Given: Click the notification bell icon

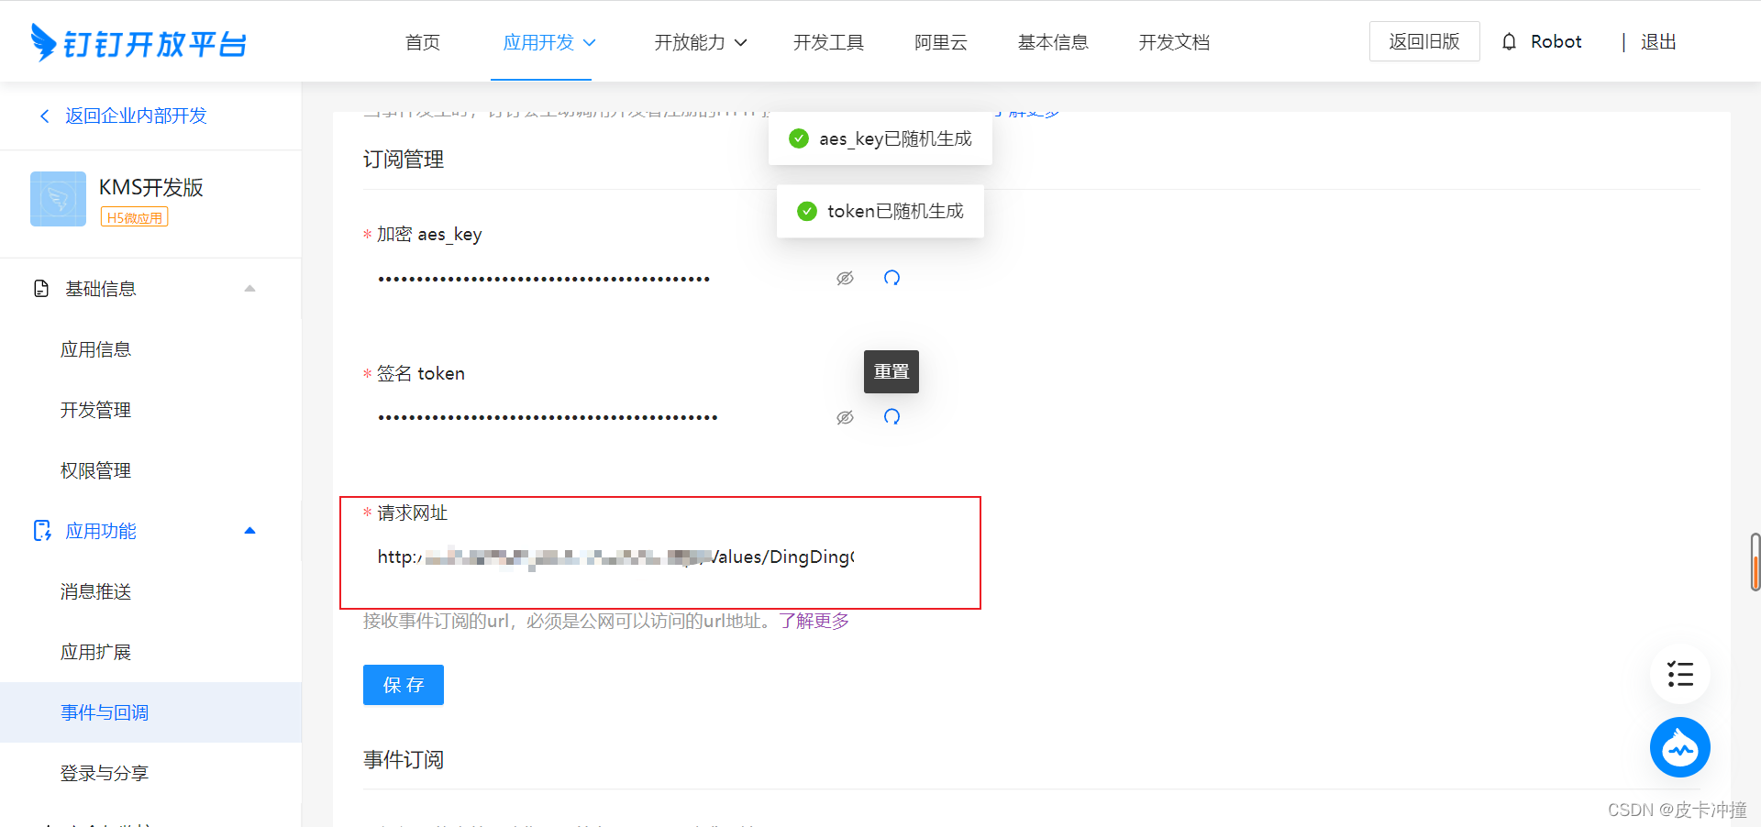Looking at the screenshot, I should coord(1509,42).
